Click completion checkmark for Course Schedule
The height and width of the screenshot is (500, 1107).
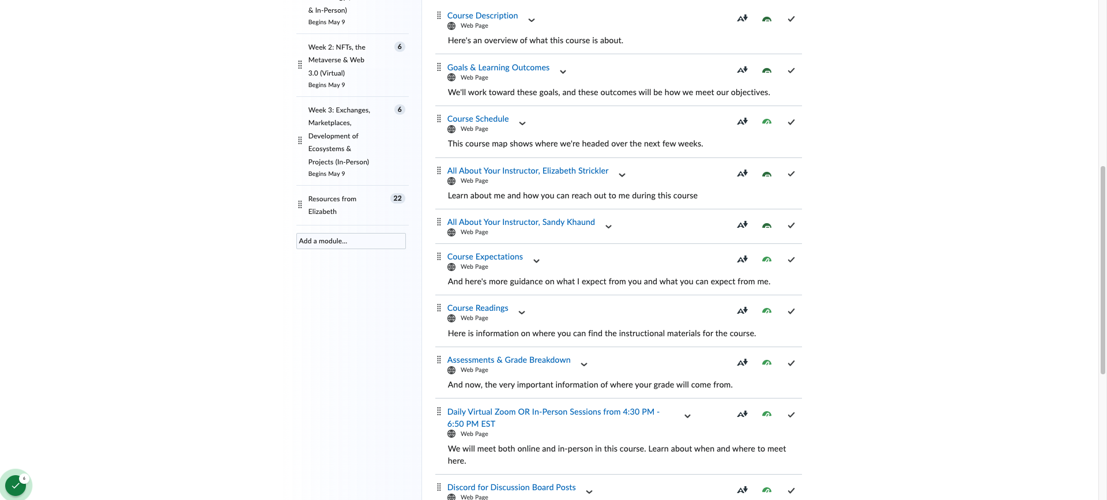pyautogui.click(x=791, y=122)
